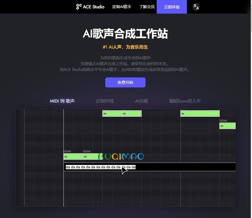
Task: Click the 立即体验 button
Action: click(x=172, y=7)
